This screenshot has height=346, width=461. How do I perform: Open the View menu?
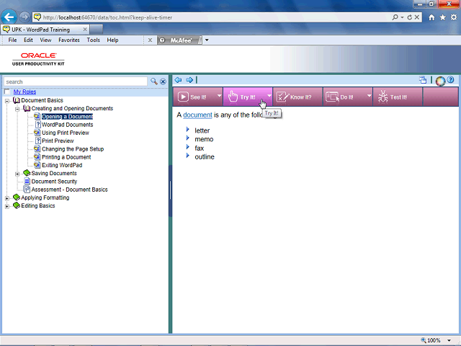click(x=45, y=40)
